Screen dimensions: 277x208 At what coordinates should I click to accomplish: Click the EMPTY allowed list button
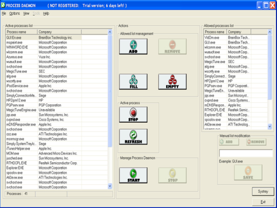pyautogui.click(x=172, y=82)
